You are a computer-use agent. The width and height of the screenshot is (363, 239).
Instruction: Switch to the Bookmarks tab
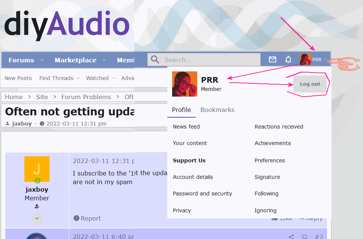point(217,110)
